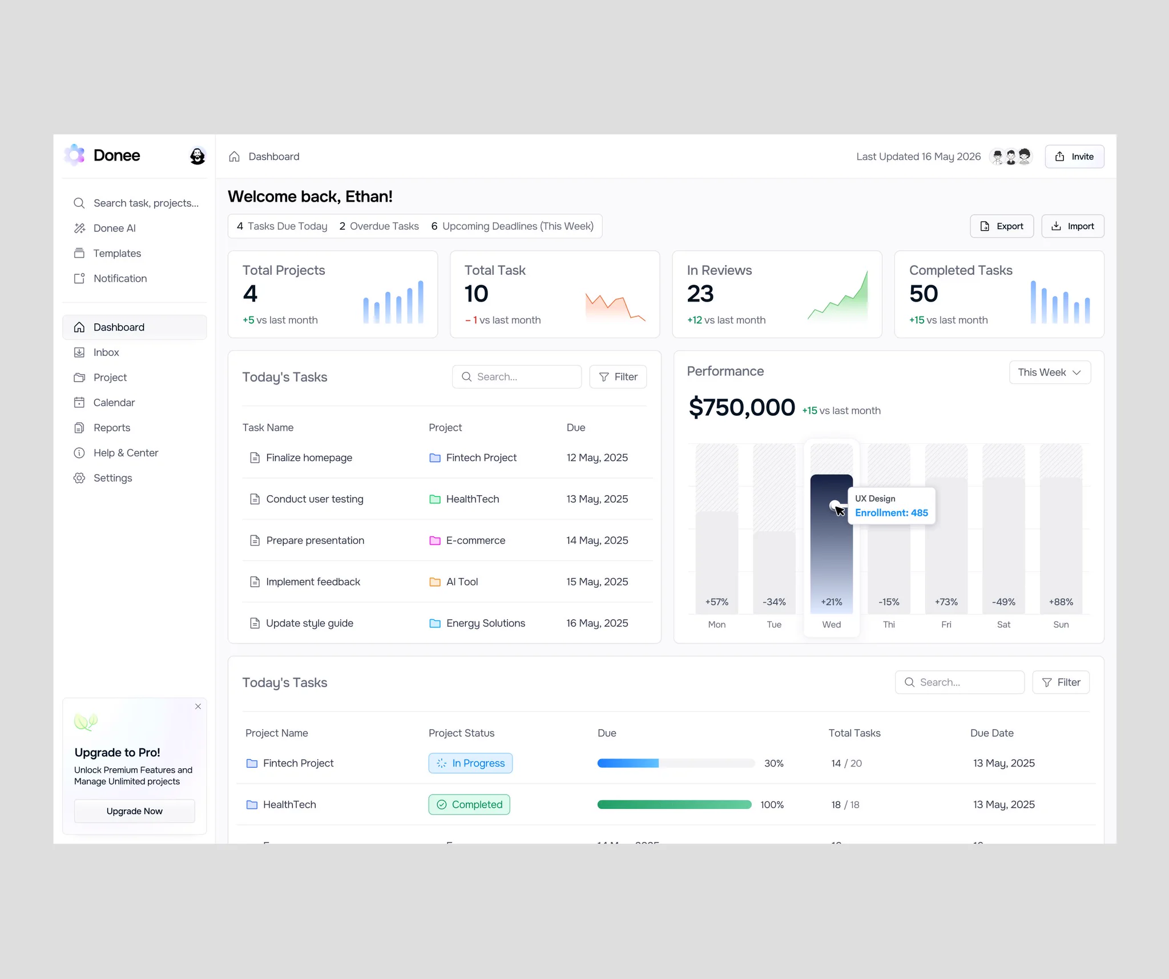Screen dimensions: 1169x979
Task: Click the Invite button
Action: tap(1074, 157)
